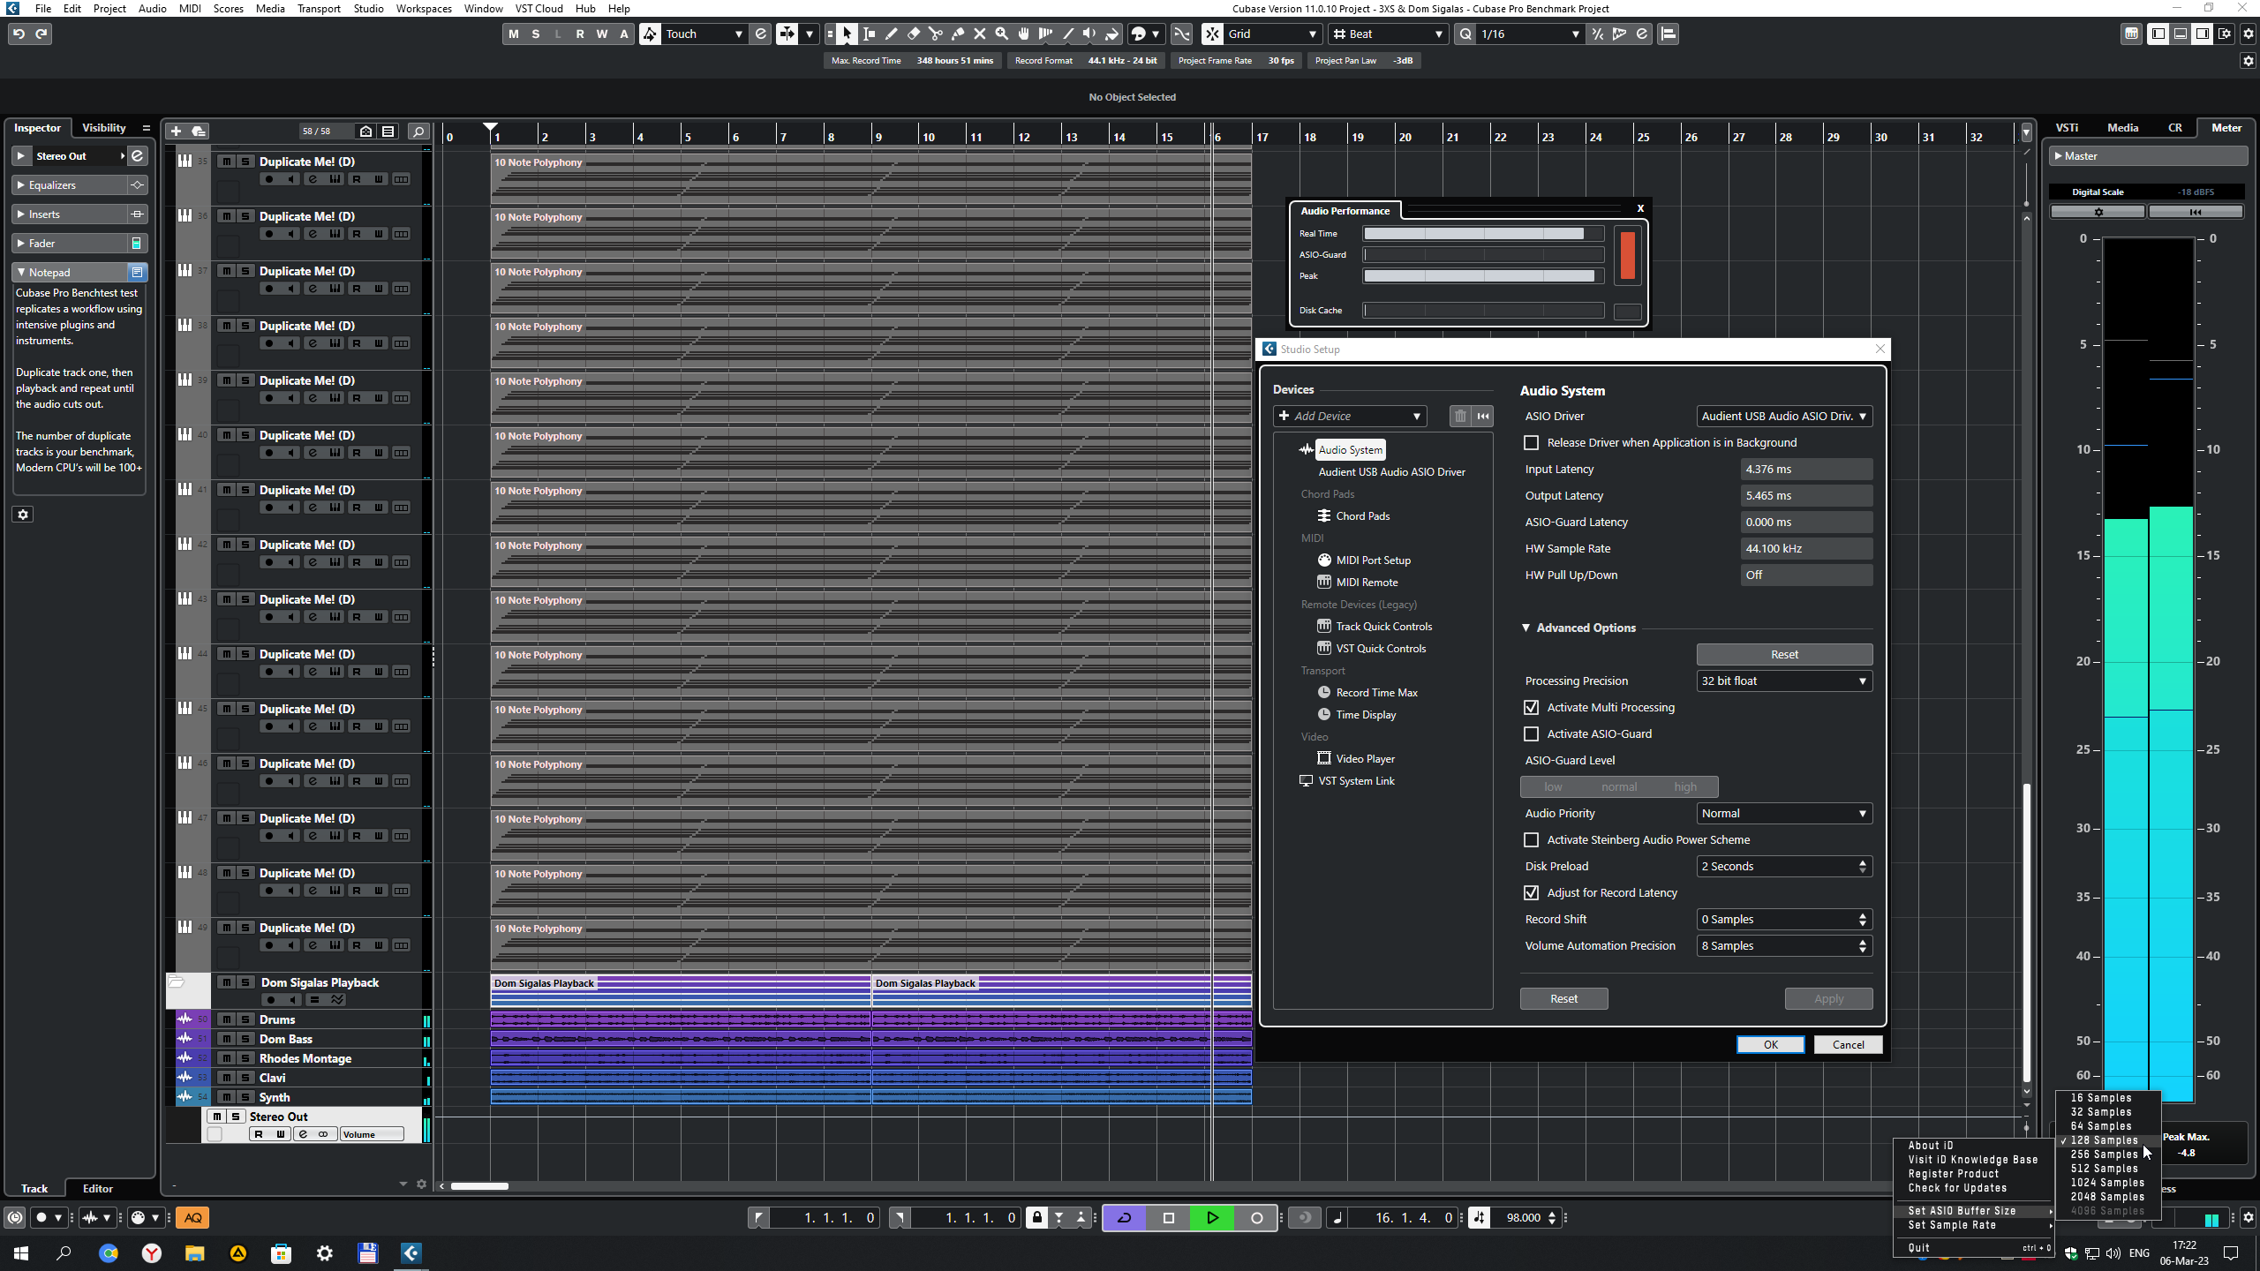
Task: Collapse the Advanced Options section
Action: pyautogui.click(x=1526, y=628)
